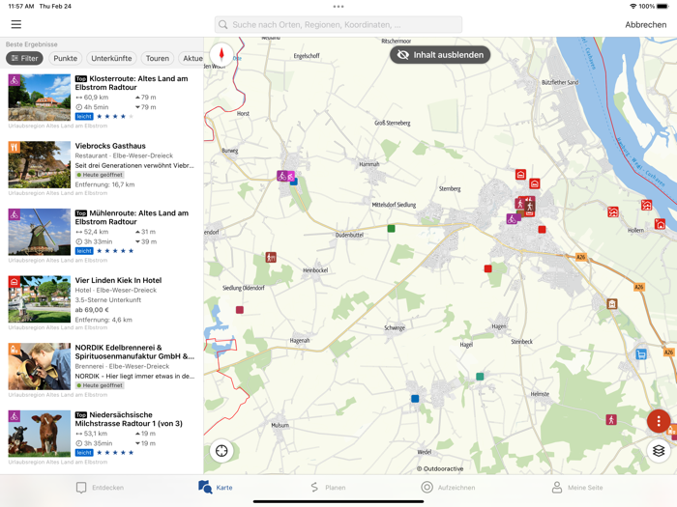Select 'Heute geöffnet' under Viebrocks Gasthaus
Screen dimensions: 677x507
pyautogui.click(x=100, y=175)
